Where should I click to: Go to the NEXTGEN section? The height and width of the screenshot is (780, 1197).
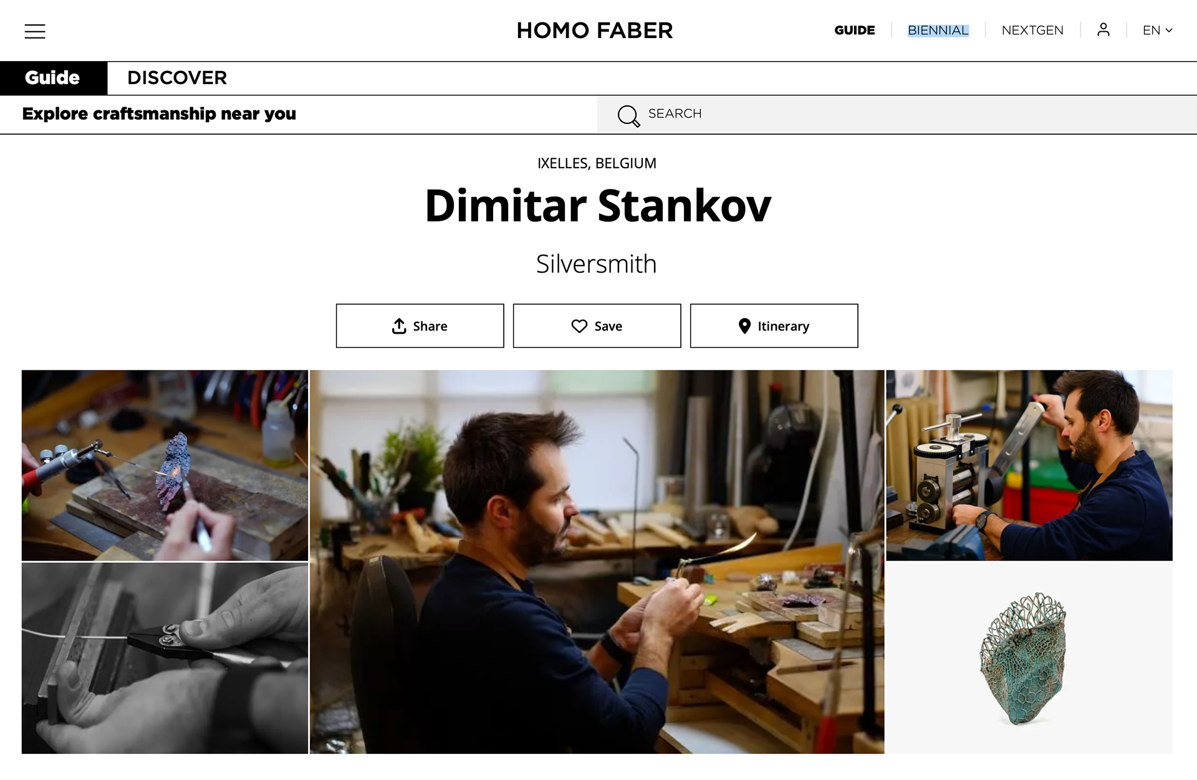(x=1032, y=30)
